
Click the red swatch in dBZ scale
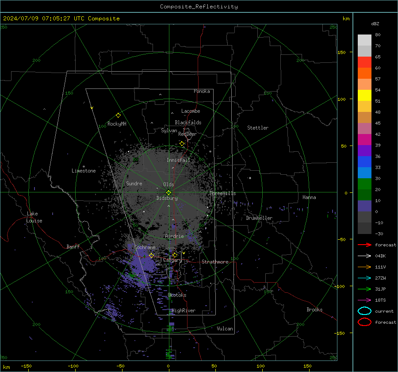pos(364,62)
